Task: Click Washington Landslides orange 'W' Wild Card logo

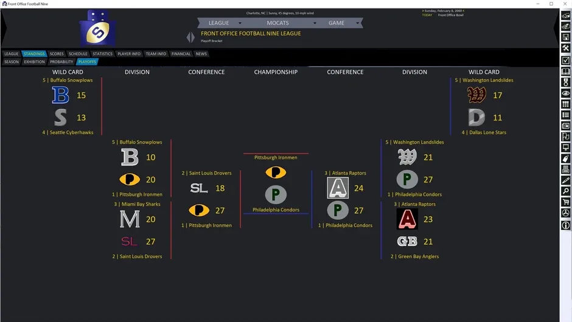Action: pyautogui.click(x=477, y=95)
